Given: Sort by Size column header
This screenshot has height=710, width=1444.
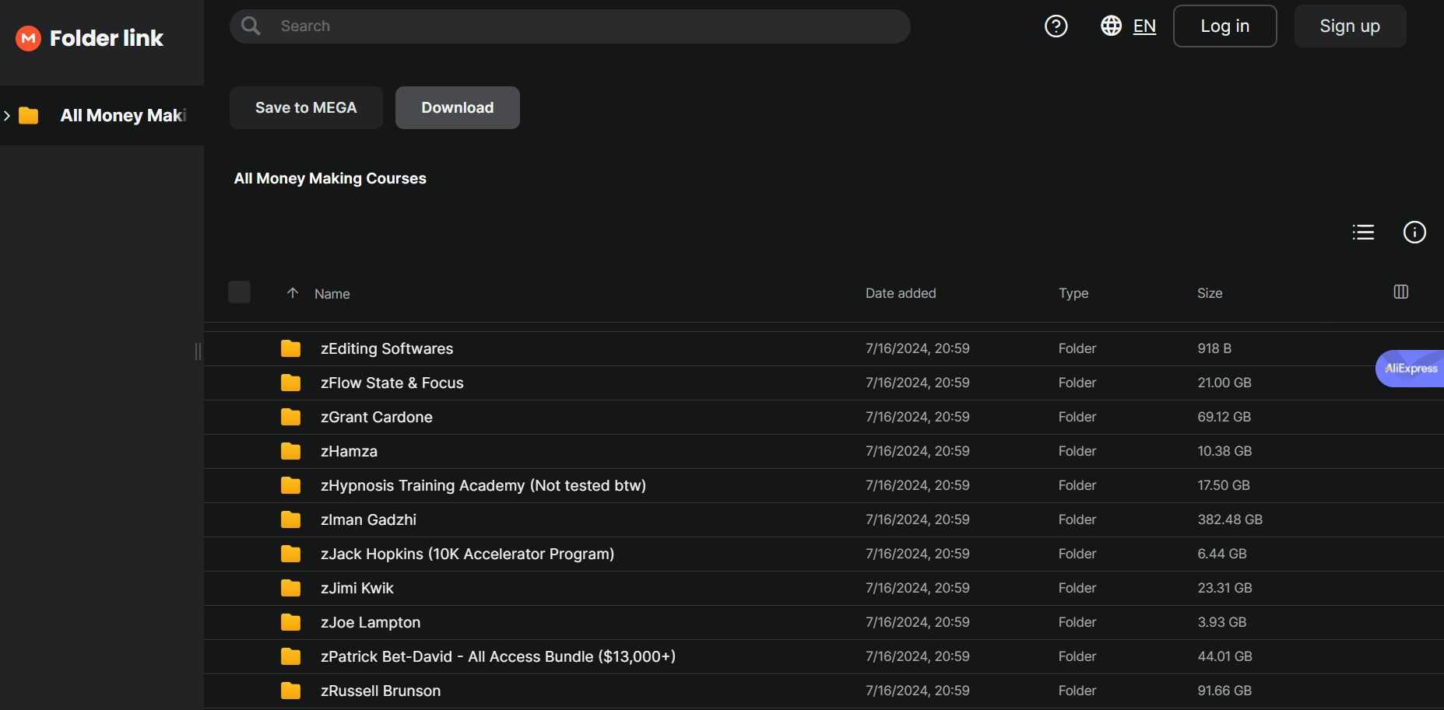Looking at the screenshot, I should pos(1210,293).
